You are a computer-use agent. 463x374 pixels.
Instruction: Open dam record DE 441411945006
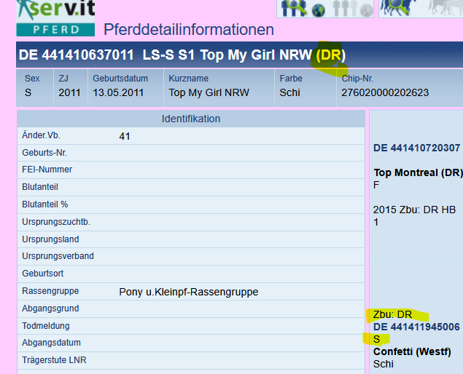(x=416, y=327)
